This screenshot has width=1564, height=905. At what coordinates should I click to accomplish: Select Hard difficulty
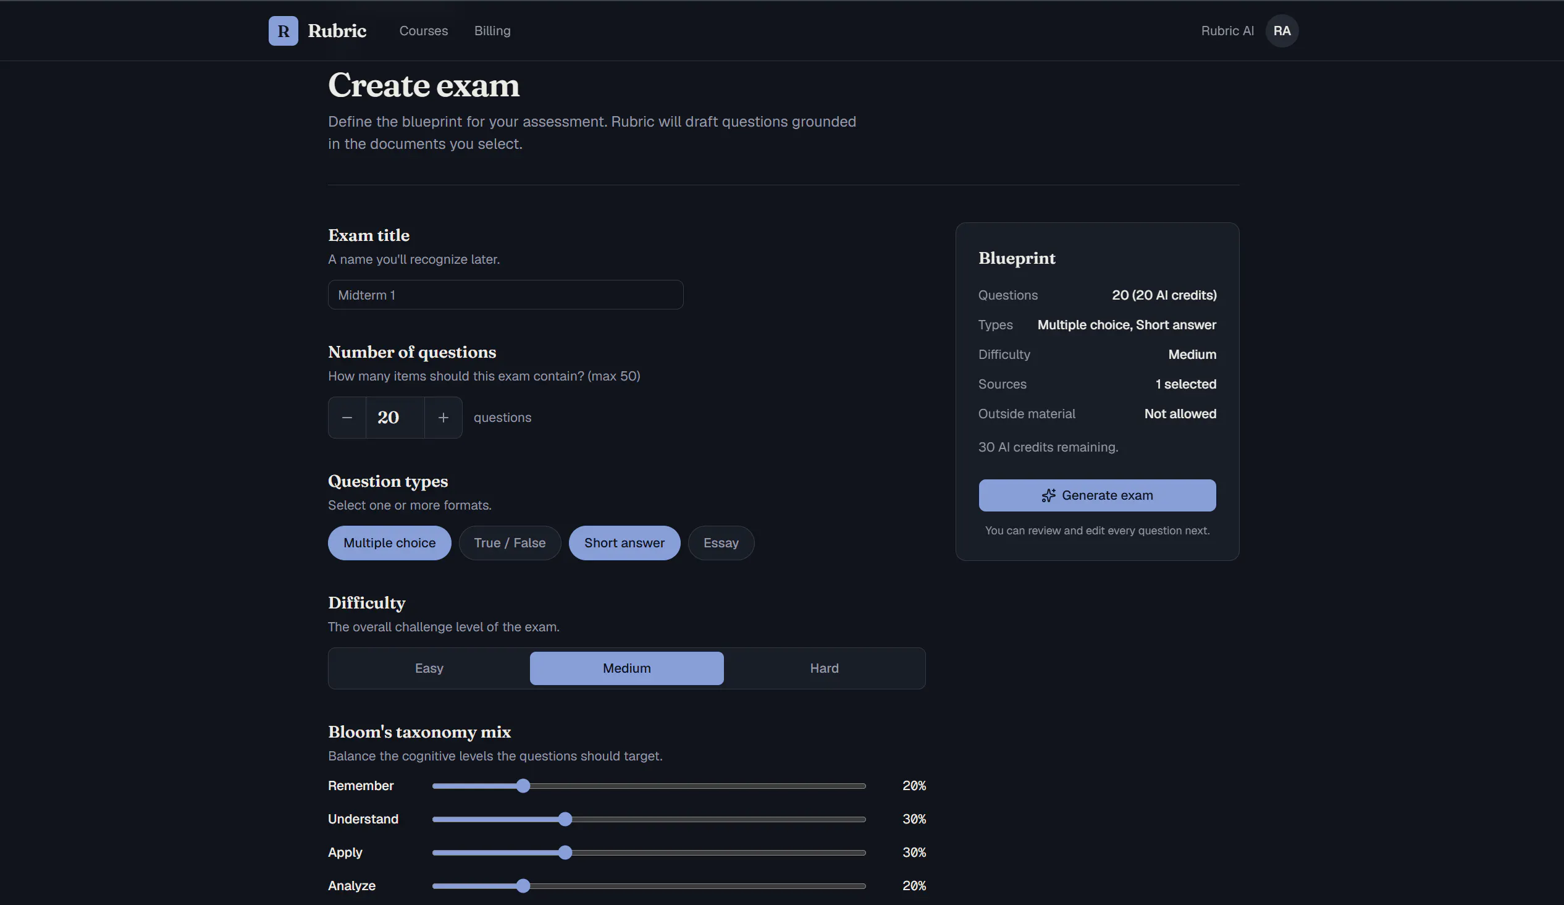(x=824, y=668)
